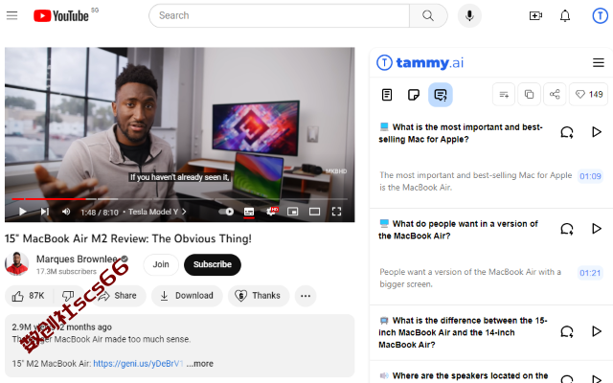Open tammy.ai hamburger menu

pyautogui.click(x=598, y=62)
